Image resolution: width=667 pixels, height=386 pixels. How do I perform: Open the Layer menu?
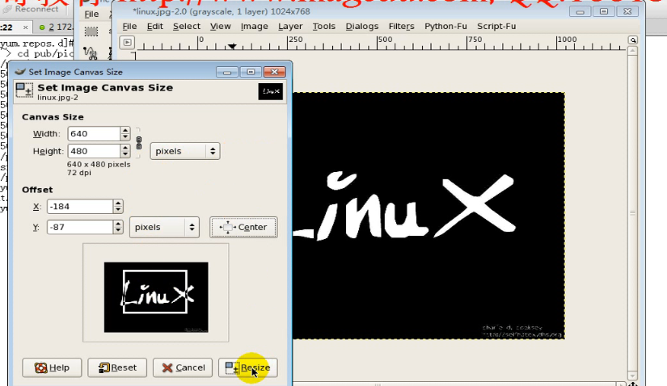[x=290, y=27]
